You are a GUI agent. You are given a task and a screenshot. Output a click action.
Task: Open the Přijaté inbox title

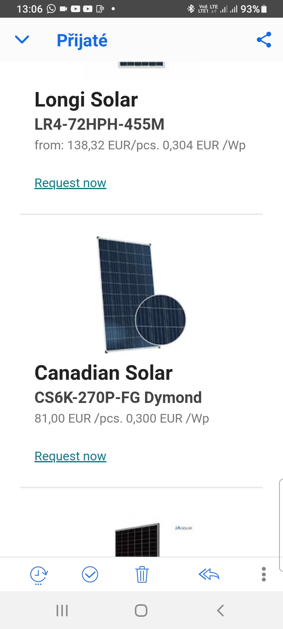coord(82,40)
